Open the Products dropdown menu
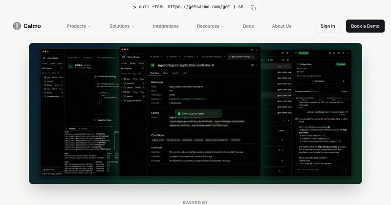391x205 pixels. (x=79, y=26)
